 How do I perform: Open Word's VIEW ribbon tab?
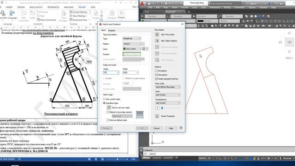(x=93, y=7)
